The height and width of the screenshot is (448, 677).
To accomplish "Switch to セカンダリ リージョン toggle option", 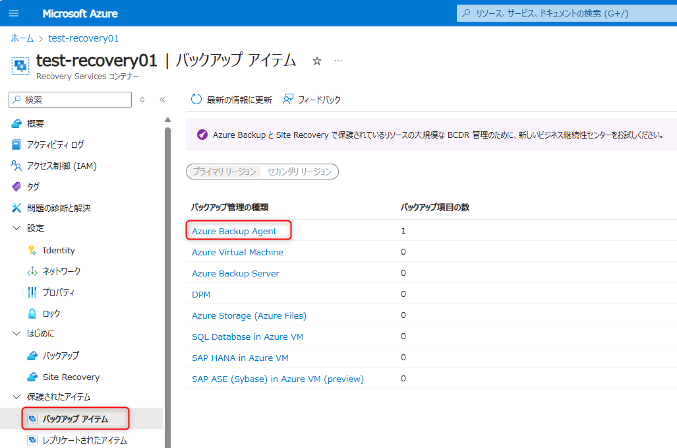I will [300, 172].
